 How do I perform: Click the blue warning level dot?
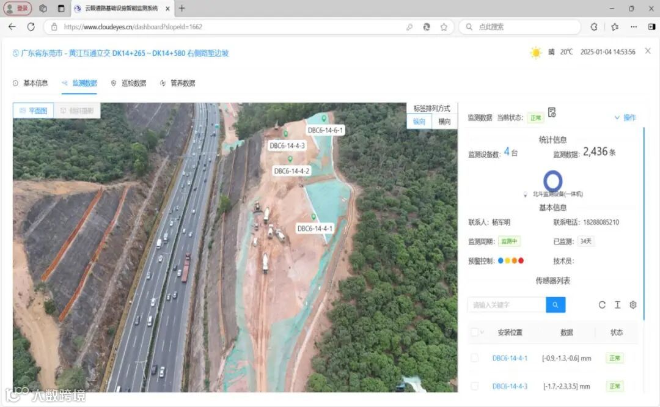click(x=501, y=260)
